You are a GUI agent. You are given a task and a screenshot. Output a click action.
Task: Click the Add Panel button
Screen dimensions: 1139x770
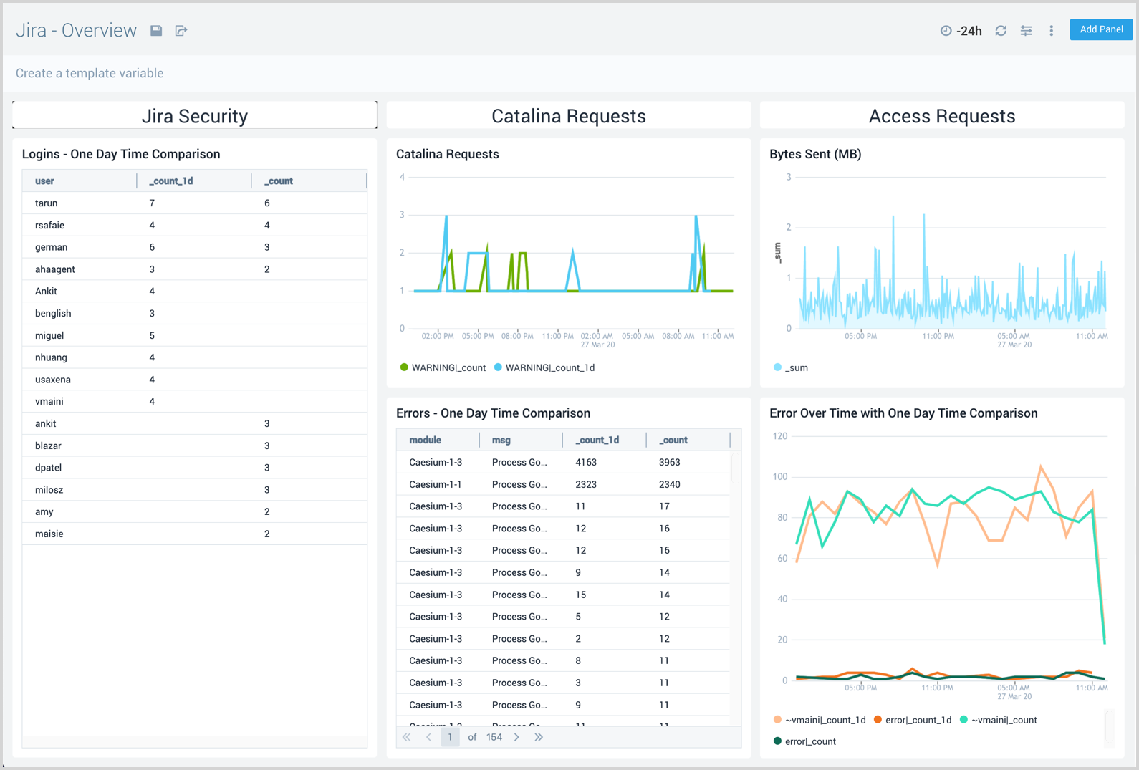1100,29
